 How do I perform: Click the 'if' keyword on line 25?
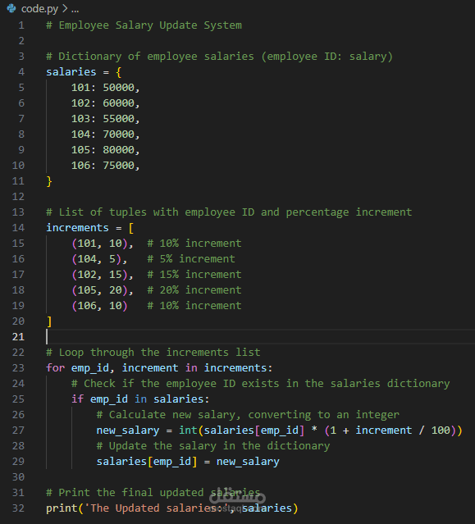77,399
